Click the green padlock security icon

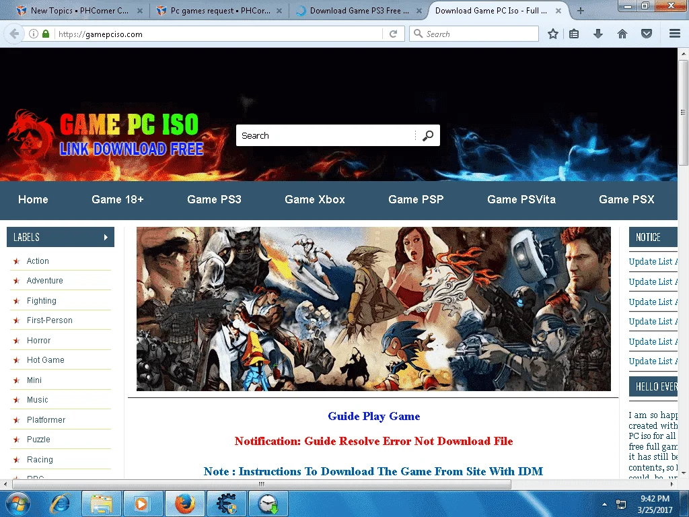coord(46,34)
